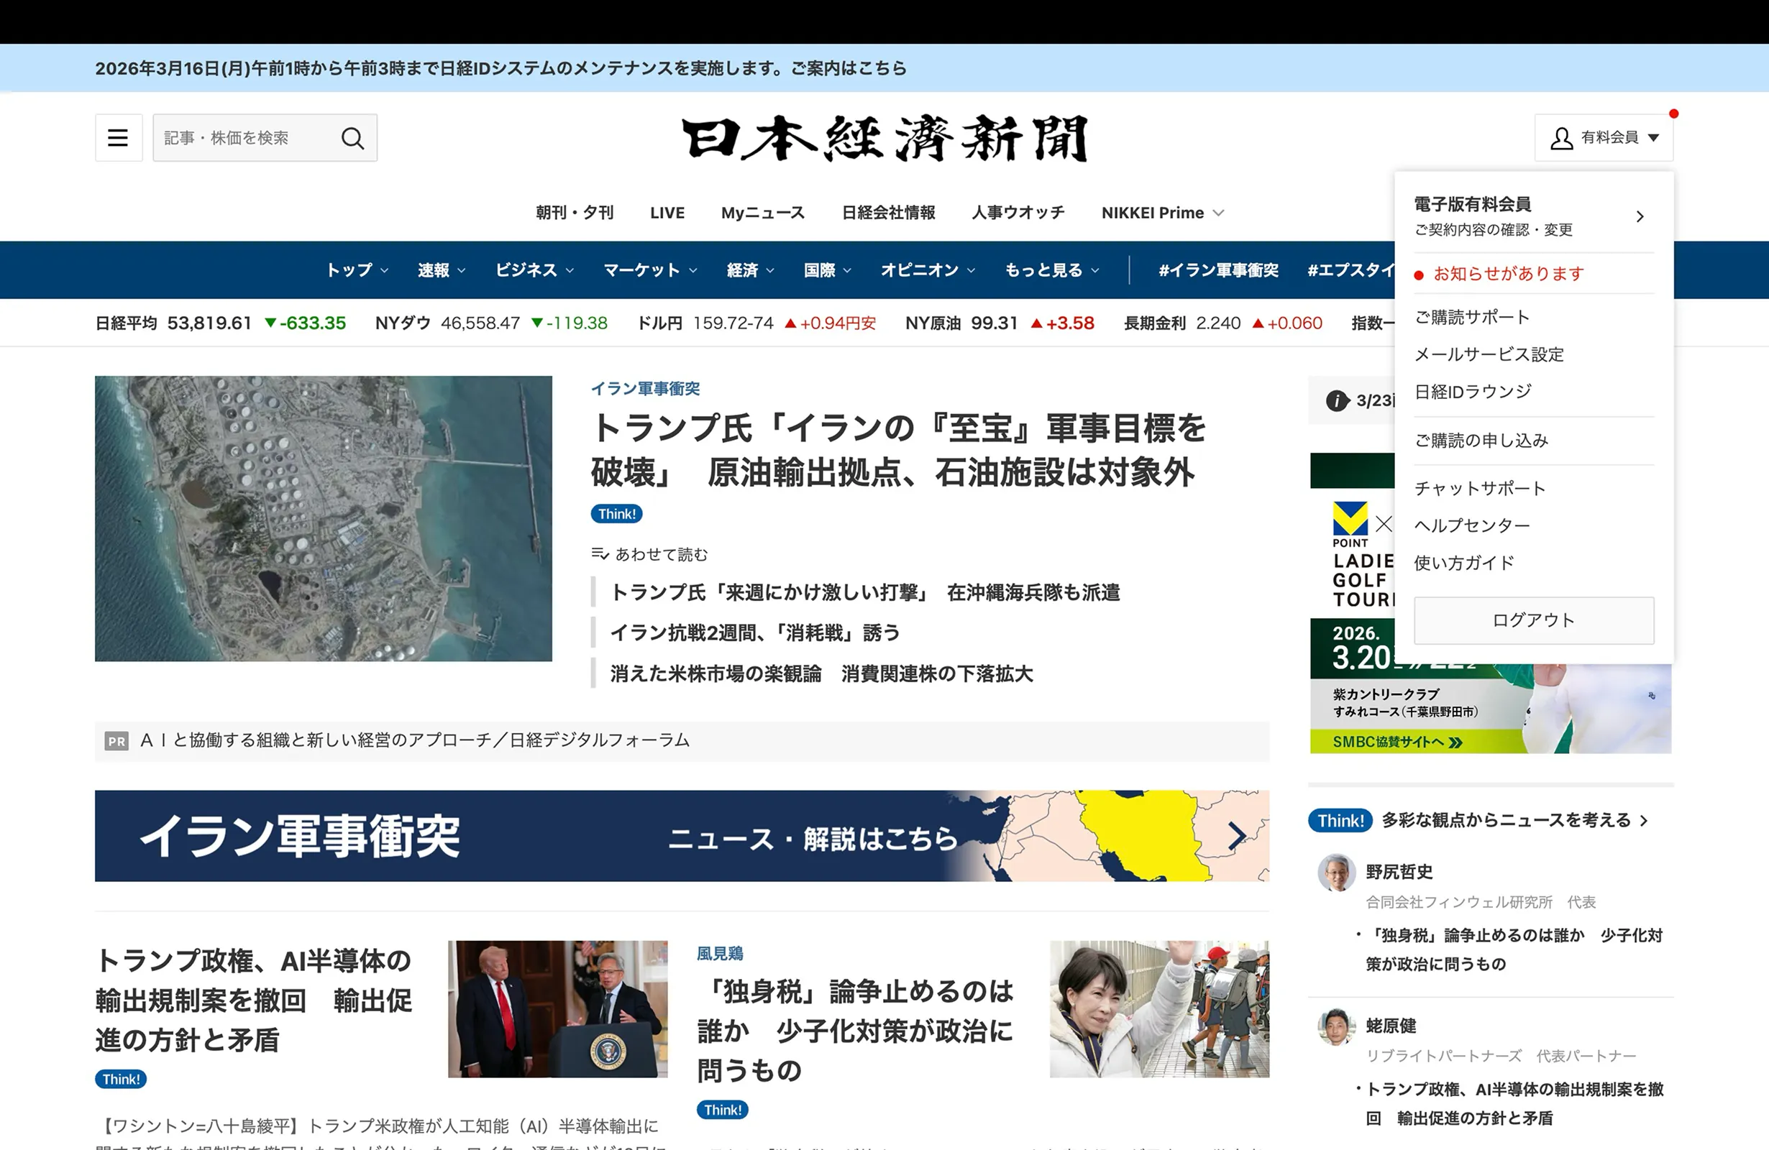Open headline トランプ氏「イランの『至宝』軍事目標を破壊」

click(898, 449)
